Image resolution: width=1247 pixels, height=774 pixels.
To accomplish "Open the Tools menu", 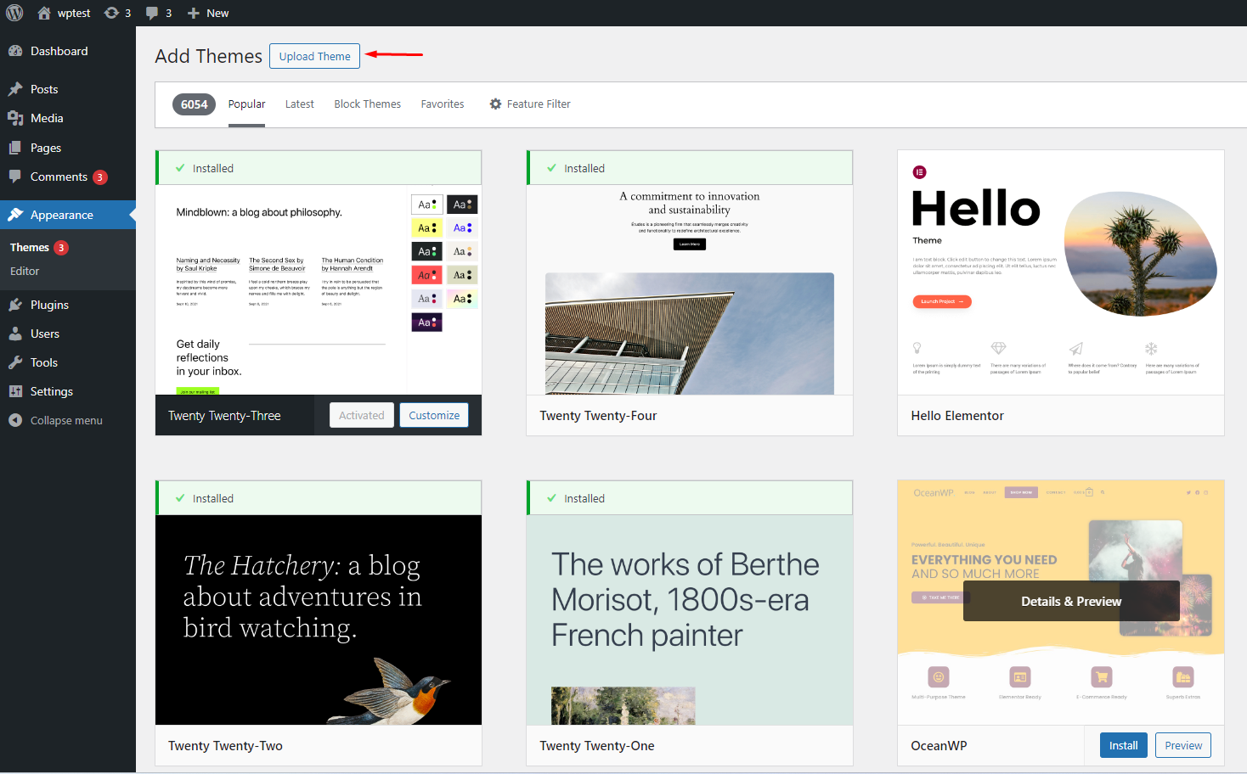I will click(68, 362).
